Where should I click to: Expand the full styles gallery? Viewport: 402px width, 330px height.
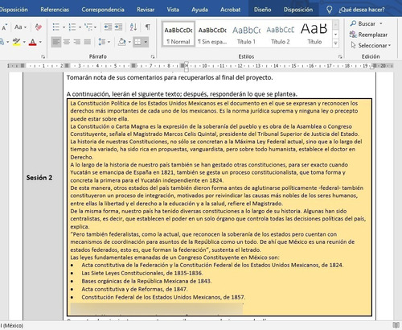tap(335, 43)
